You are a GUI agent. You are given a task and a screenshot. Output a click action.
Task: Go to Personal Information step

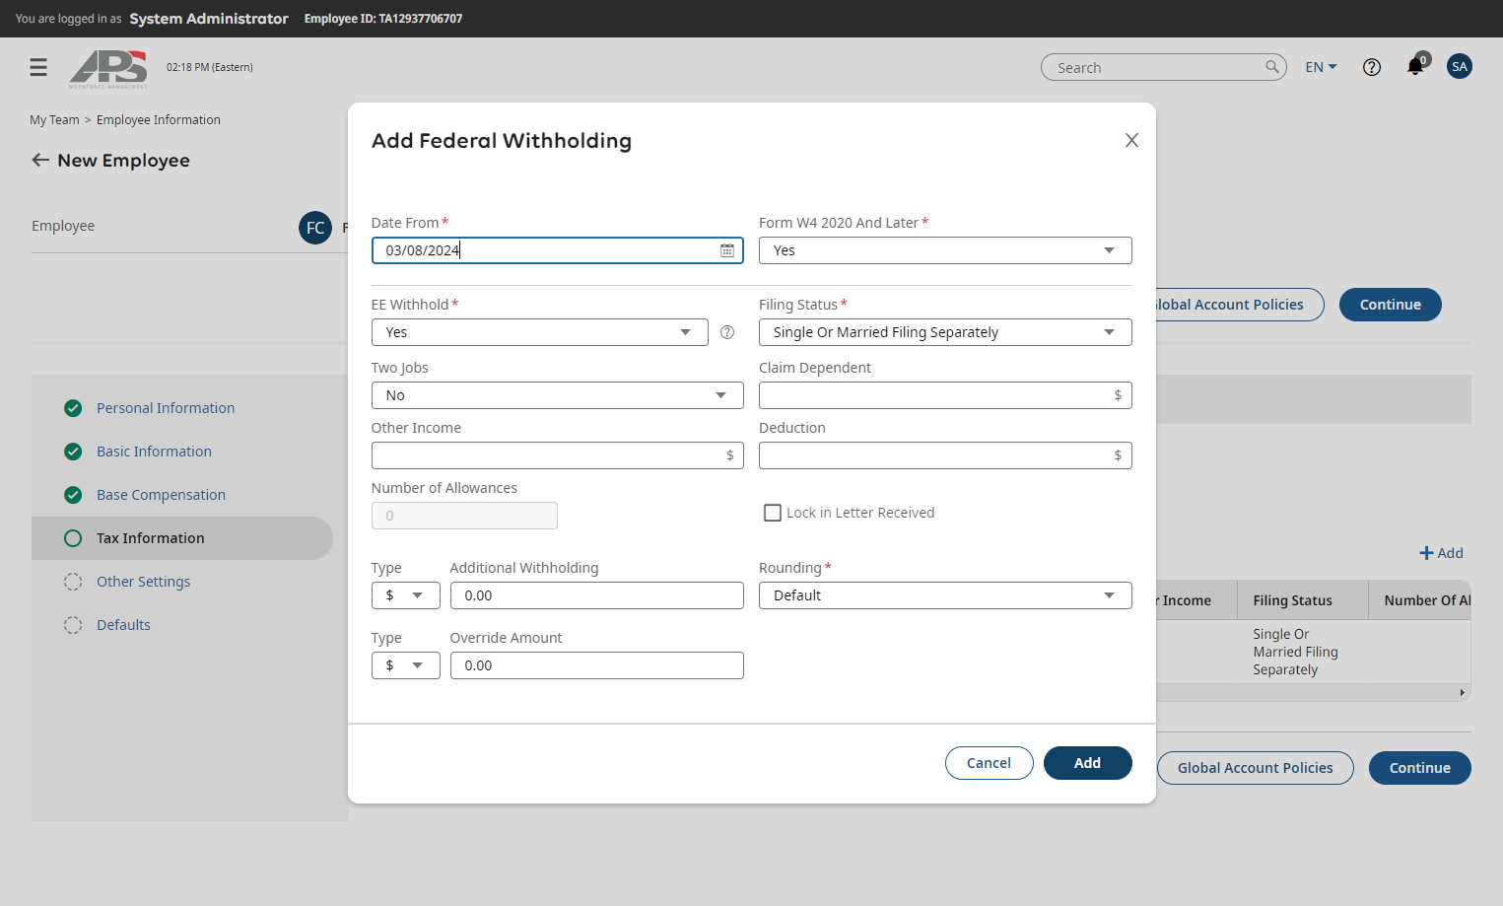click(166, 408)
